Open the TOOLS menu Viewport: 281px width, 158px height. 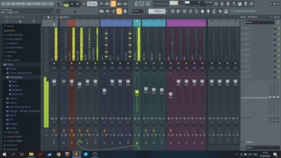click(x=45, y=4)
